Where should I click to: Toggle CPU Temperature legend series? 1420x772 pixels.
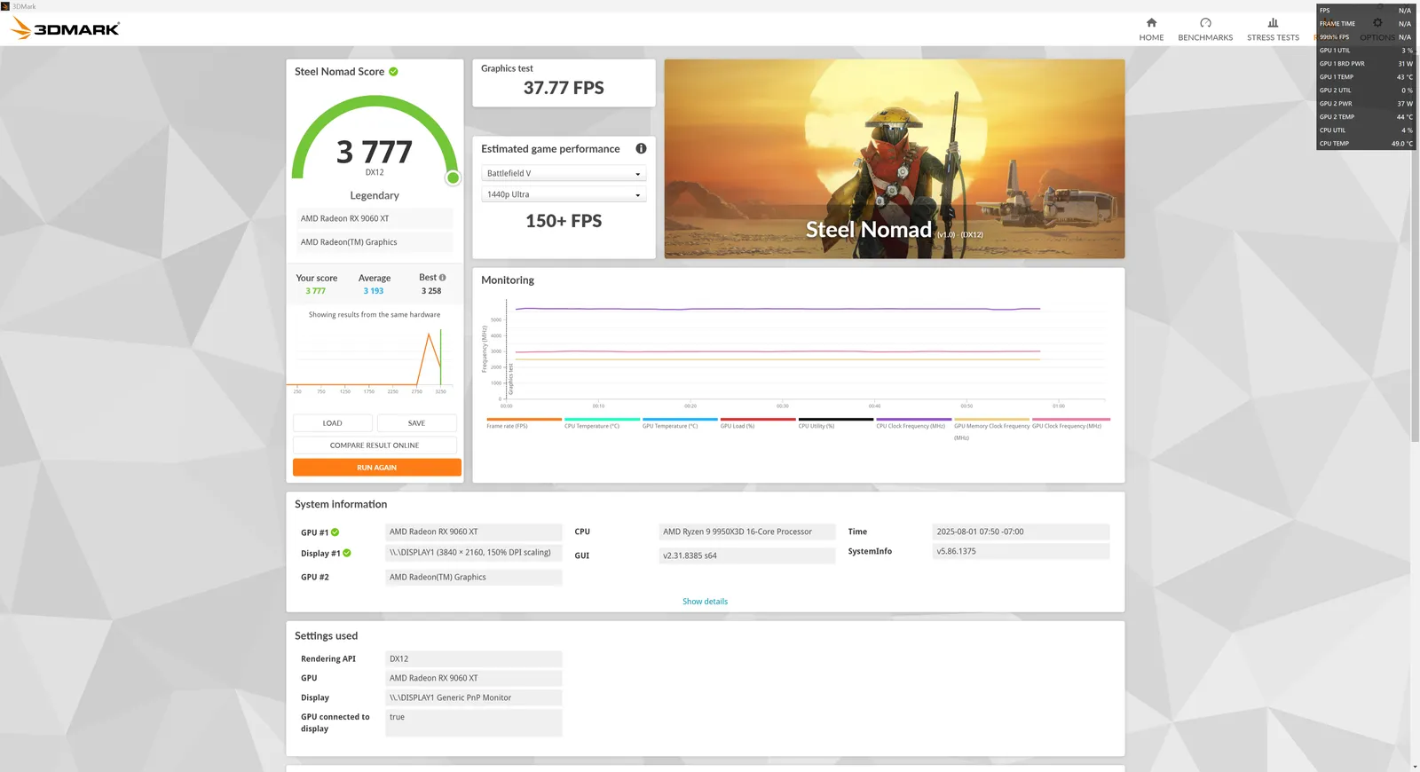pos(601,420)
